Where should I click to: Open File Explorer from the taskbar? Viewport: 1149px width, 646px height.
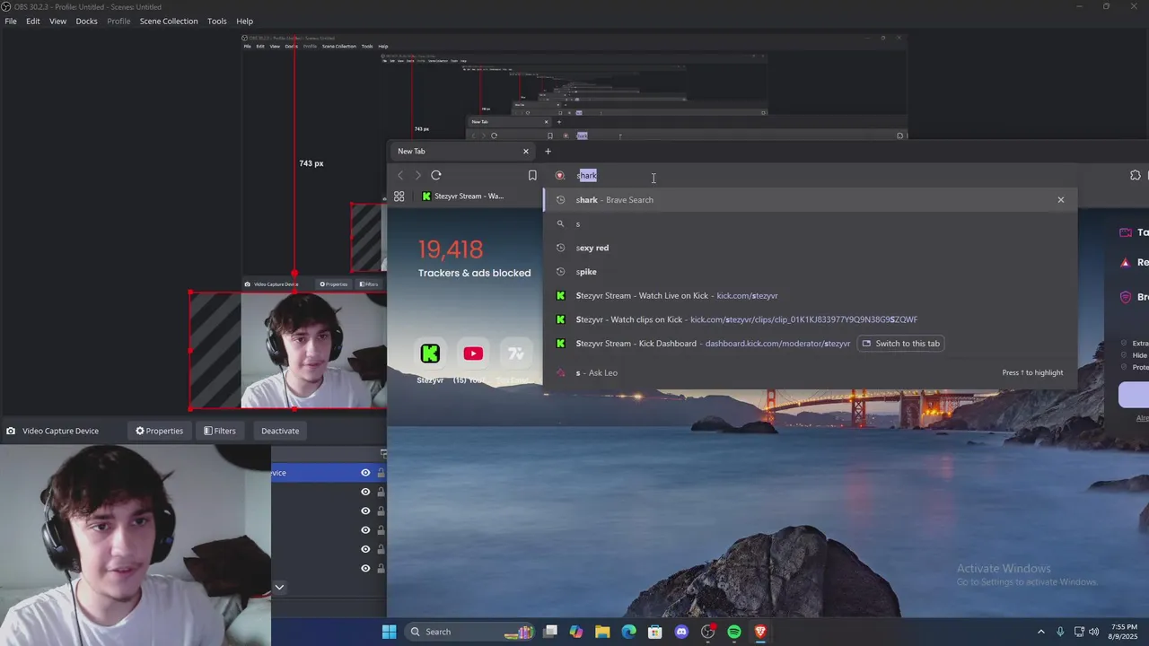(602, 632)
